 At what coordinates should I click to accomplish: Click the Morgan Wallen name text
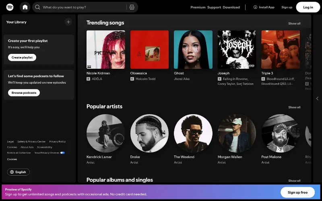click(x=230, y=157)
